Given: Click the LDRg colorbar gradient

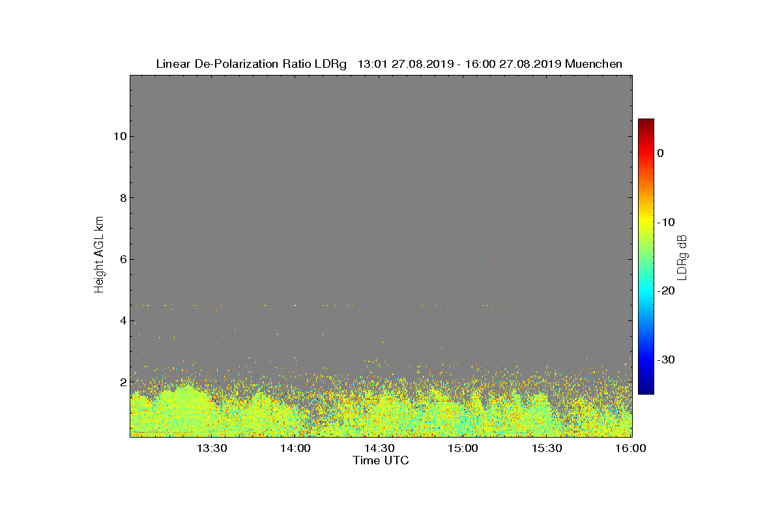Looking at the screenshot, I should (x=646, y=257).
